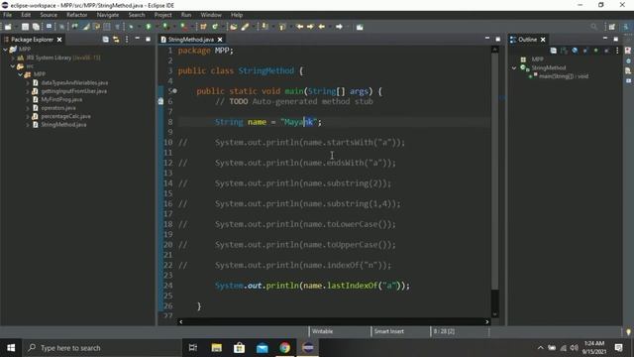Toggle Hide Fields in the Outline toolbar
This screenshot has width=634, height=357.
(x=575, y=51)
